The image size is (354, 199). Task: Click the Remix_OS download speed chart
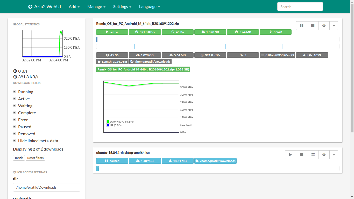click(x=141, y=107)
